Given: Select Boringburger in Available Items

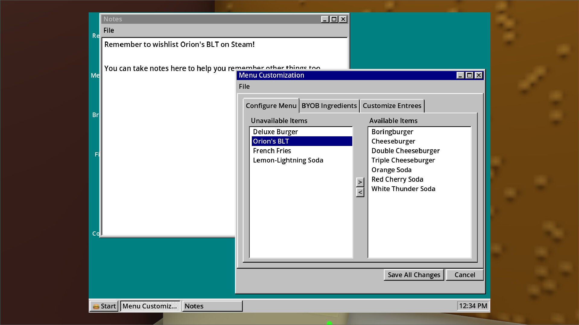Looking at the screenshot, I should pyautogui.click(x=420, y=132).
